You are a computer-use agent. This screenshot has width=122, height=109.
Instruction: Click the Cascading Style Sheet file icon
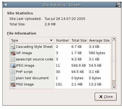13,47
